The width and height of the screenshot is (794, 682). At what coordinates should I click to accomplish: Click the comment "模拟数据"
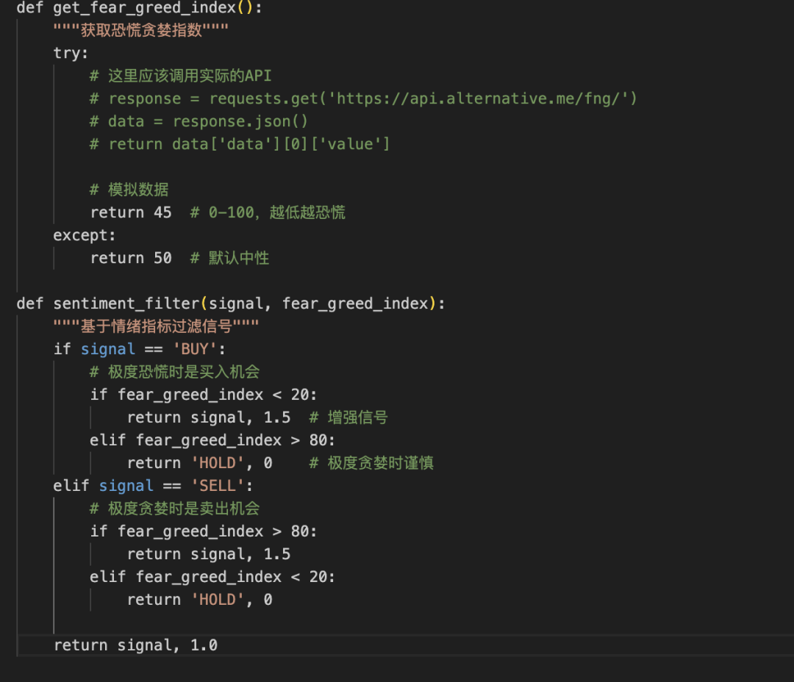point(129,190)
